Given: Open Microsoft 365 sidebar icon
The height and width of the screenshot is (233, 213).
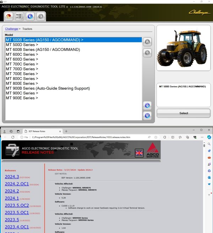Looking at the screenshot, I should coord(209,171).
